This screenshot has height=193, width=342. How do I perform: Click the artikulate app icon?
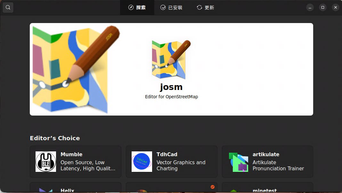click(x=238, y=162)
